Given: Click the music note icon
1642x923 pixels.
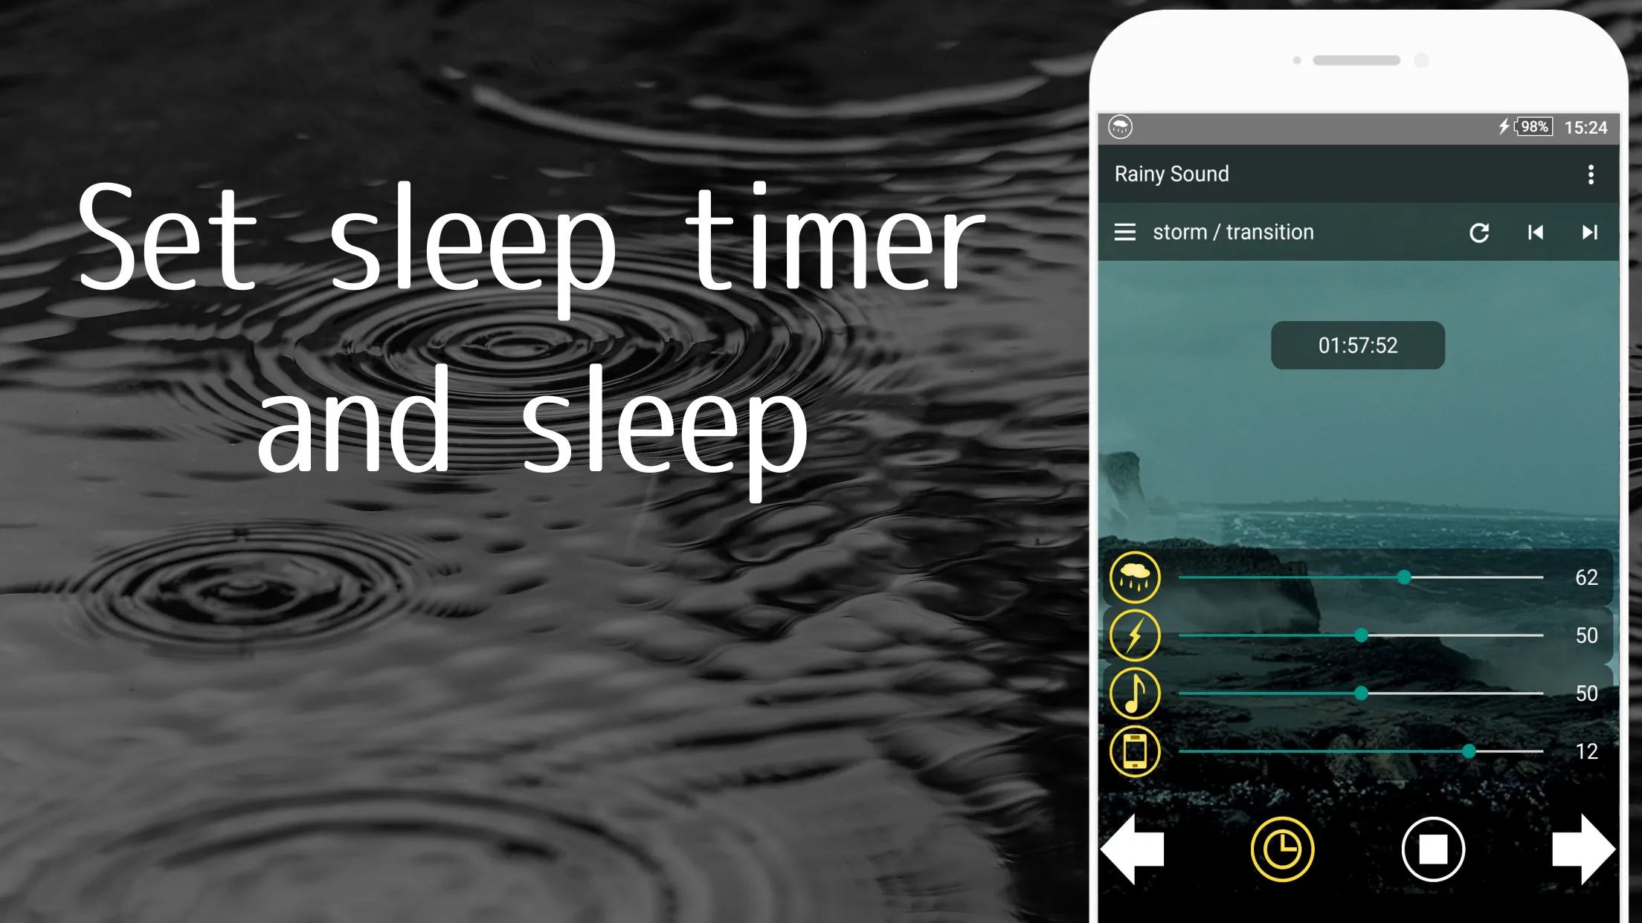Looking at the screenshot, I should 1135,693.
